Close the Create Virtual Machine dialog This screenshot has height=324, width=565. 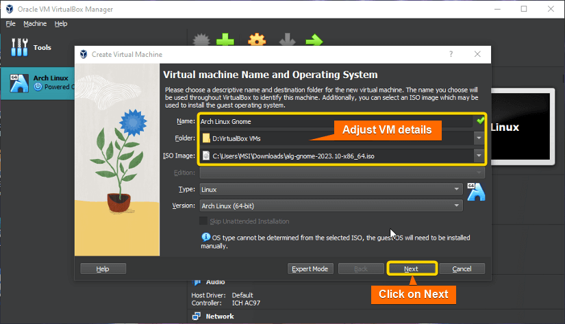coord(477,54)
